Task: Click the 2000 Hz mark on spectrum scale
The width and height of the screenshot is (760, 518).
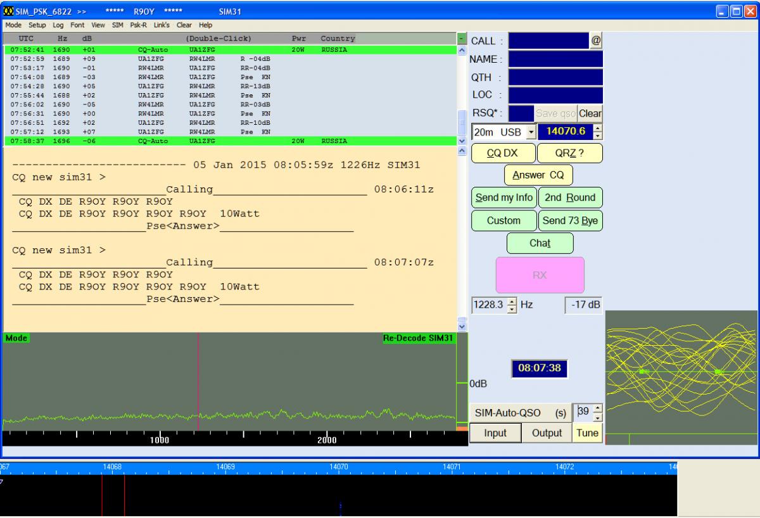Action: coord(327,440)
